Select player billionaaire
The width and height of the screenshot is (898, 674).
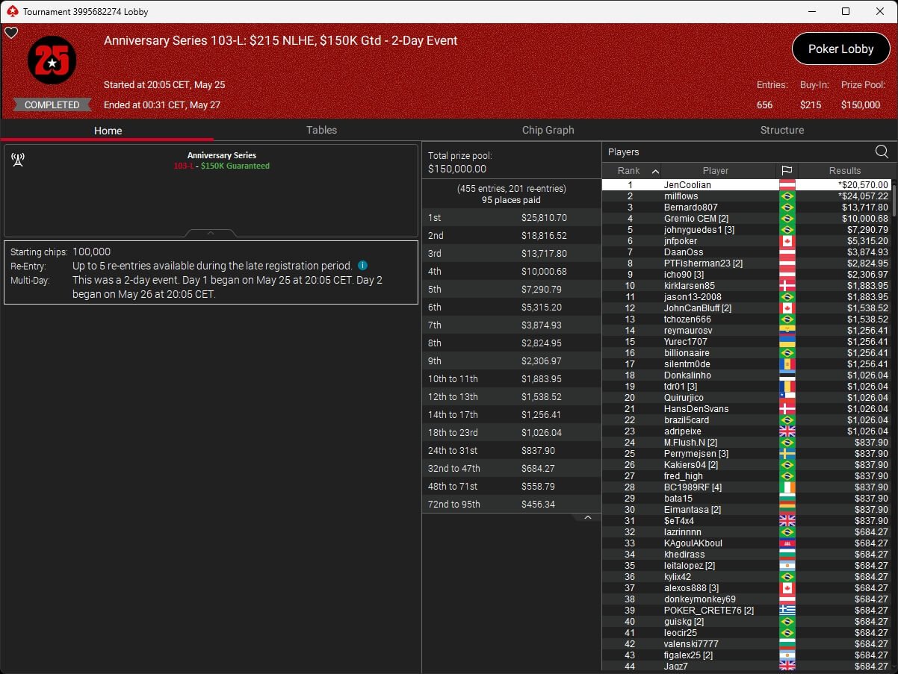pos(747,353)
